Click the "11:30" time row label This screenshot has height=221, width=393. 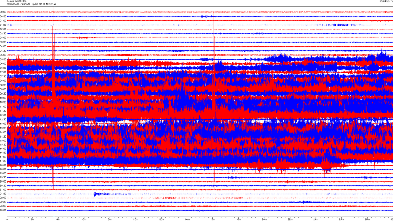[3, 111]
